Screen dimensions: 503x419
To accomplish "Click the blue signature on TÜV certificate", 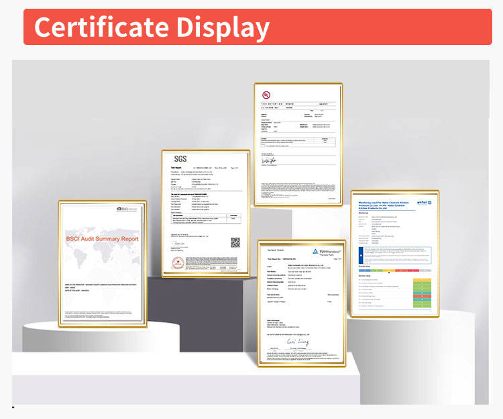I will 296,342.
